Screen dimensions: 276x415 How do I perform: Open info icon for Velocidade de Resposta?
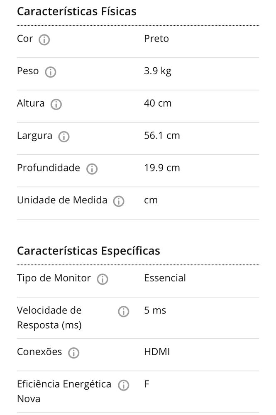click(124, 312)
